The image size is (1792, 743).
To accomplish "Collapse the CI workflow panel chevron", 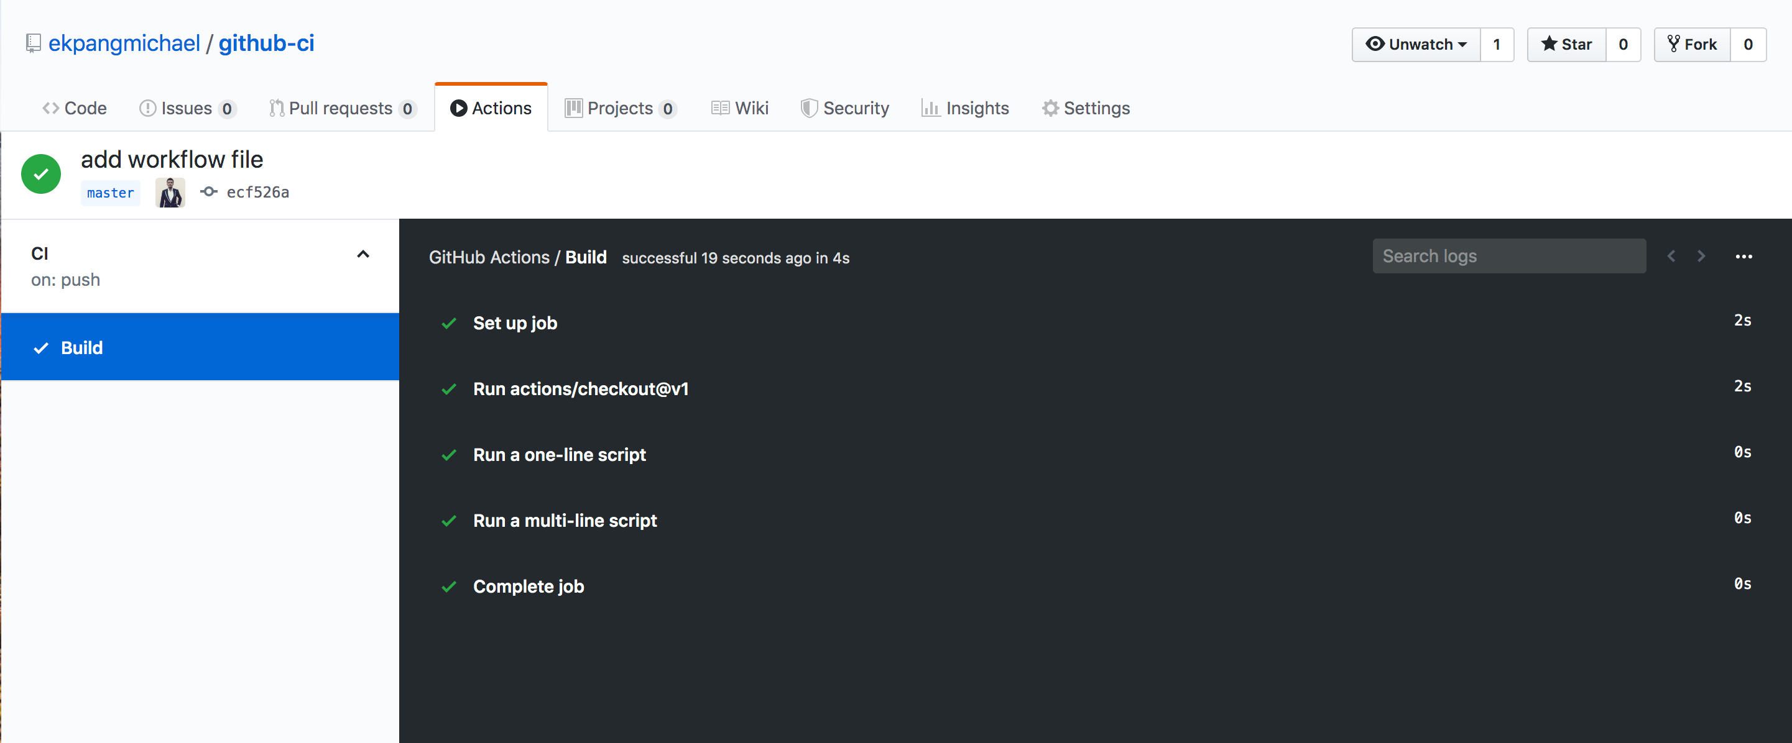I will point(363,254).
